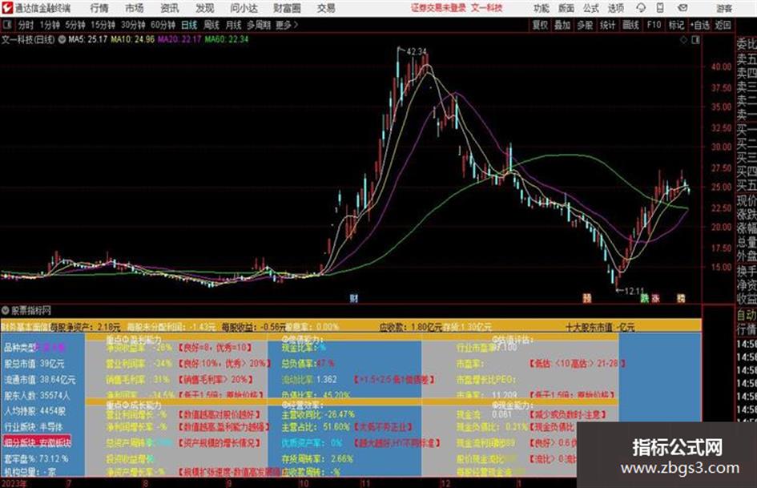
Task: Open the 选项 menu
Action: (x=615, y=8)
